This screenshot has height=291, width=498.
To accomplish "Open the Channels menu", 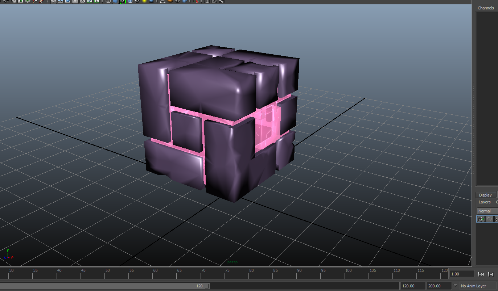I will 486,8.
